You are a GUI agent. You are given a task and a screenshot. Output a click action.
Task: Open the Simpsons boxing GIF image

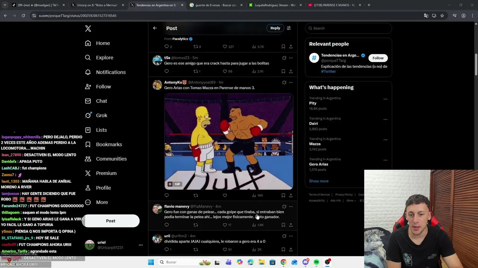point(229,142)
